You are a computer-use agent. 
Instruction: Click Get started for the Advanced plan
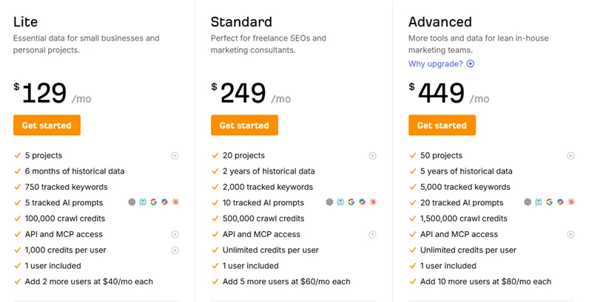[x=442, y=125]
